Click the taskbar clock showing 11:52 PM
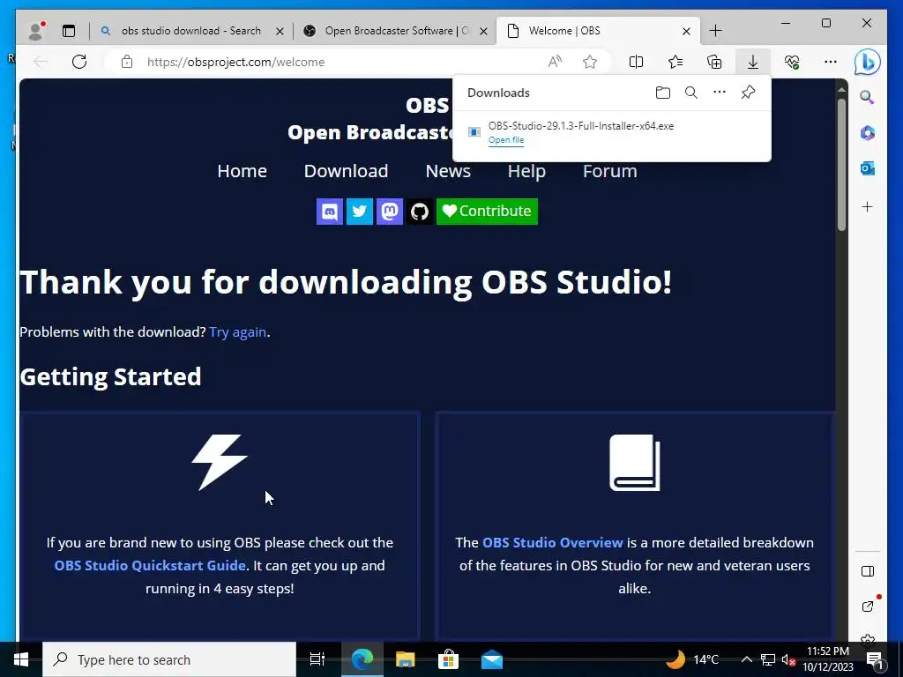Image resolution: width=903 pixels, height=677 pixels. (x=828, y=659)
